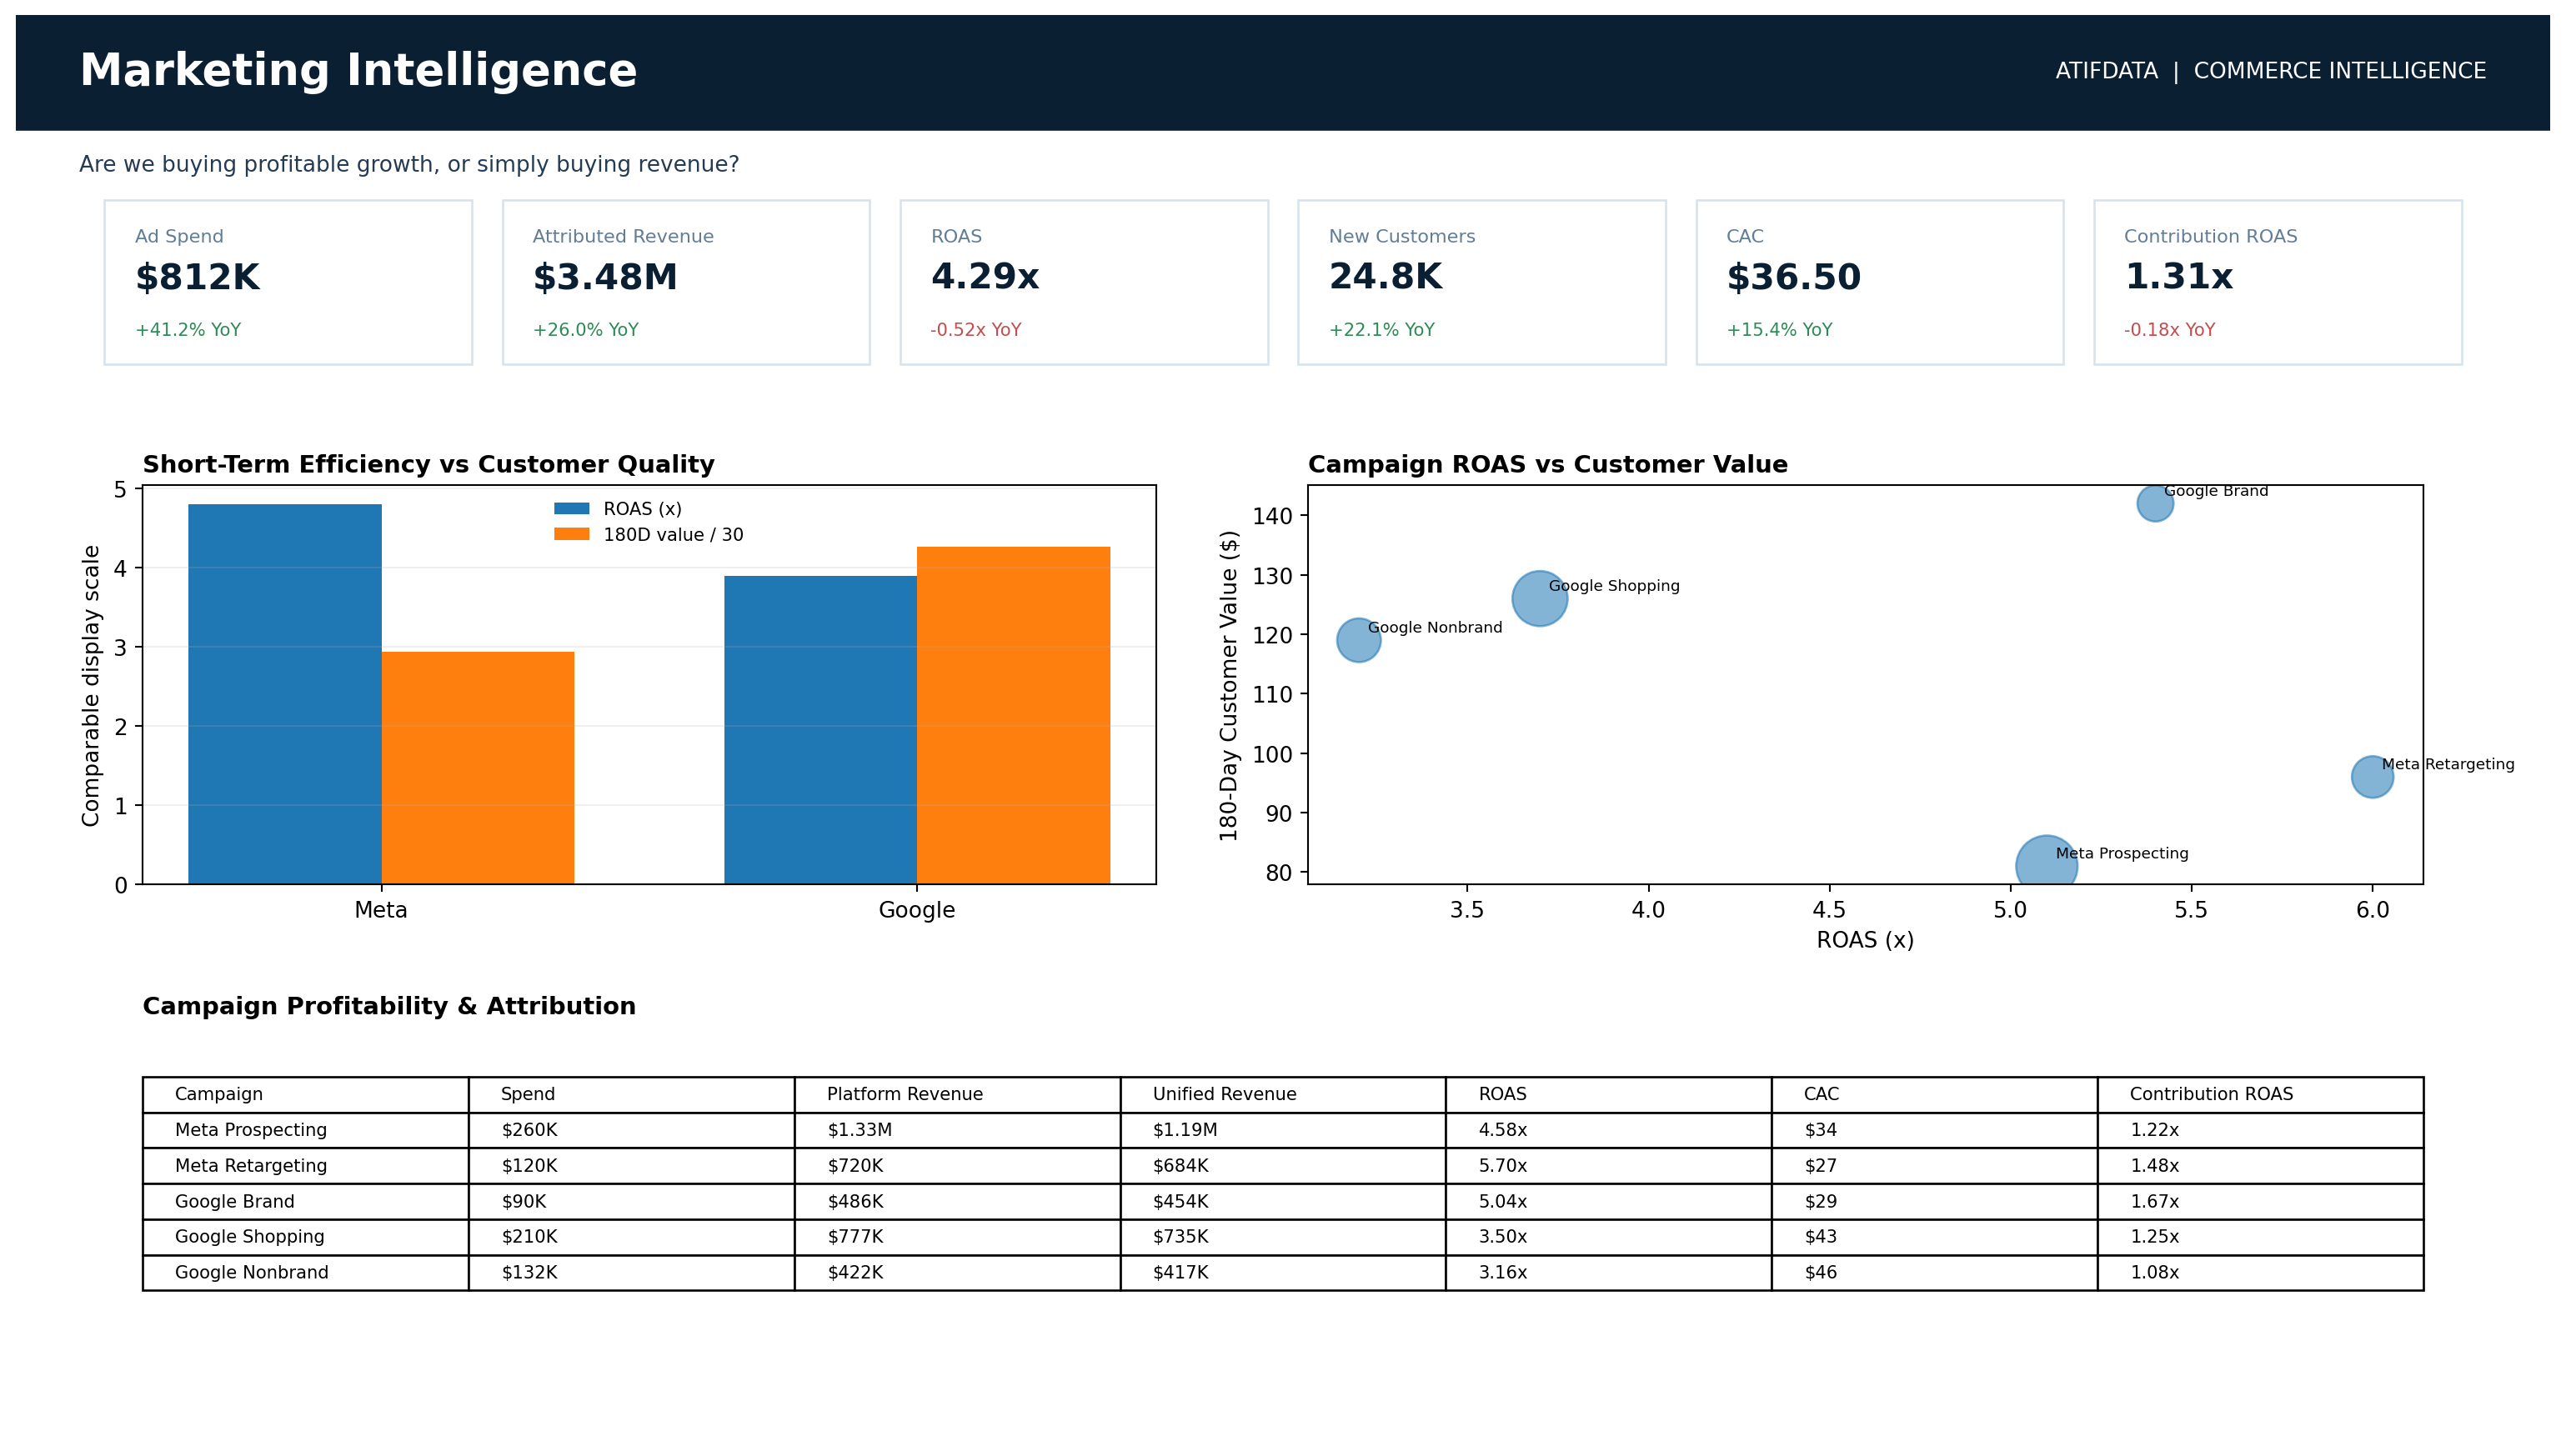This screenshot has width=2566, height=1456.
Task: Click the $684K unified revenue cell
Action: [1283, 1166]
